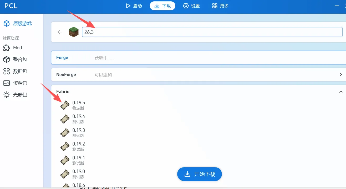
Task: Expand the NeoForge row chevron
Action: click(x=341, y=75)
